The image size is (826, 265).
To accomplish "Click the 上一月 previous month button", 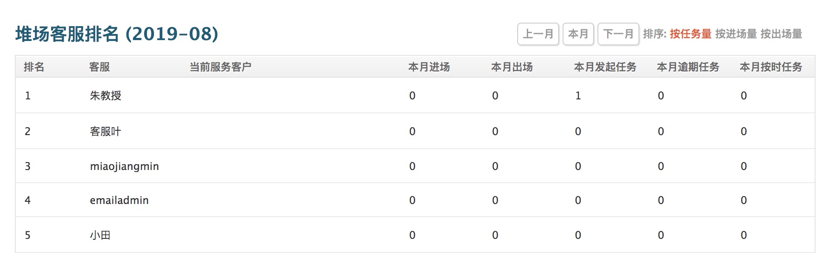I will [538, 34].
